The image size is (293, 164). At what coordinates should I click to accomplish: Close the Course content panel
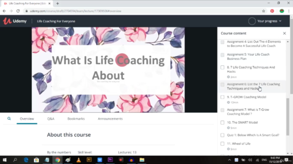(x=284, y=33)
